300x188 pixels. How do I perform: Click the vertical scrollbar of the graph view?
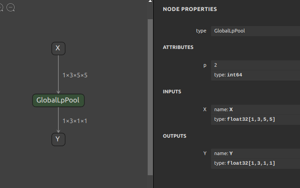[x=150, y=97]
